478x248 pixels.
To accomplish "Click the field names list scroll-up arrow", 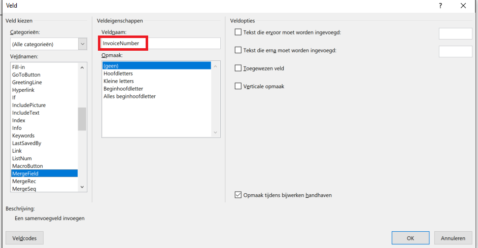I will 82,67.
